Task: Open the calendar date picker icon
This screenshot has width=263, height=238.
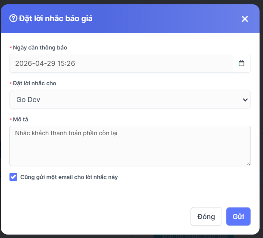Action: pos(241,63)
